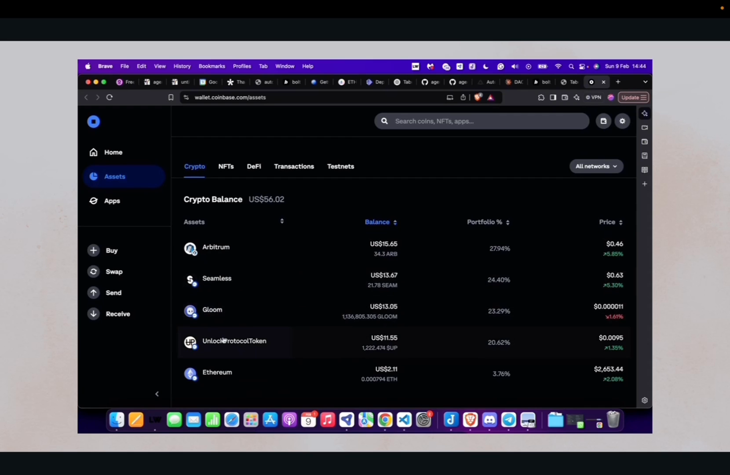Open the wallet icon next to search
Viewport: 730px width, 475px height.
(x=603, y=121)
